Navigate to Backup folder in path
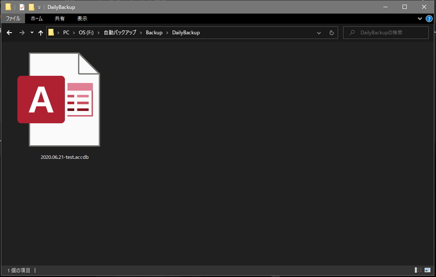This screenshot has width=436, height=277. click(x=154, y=33)
